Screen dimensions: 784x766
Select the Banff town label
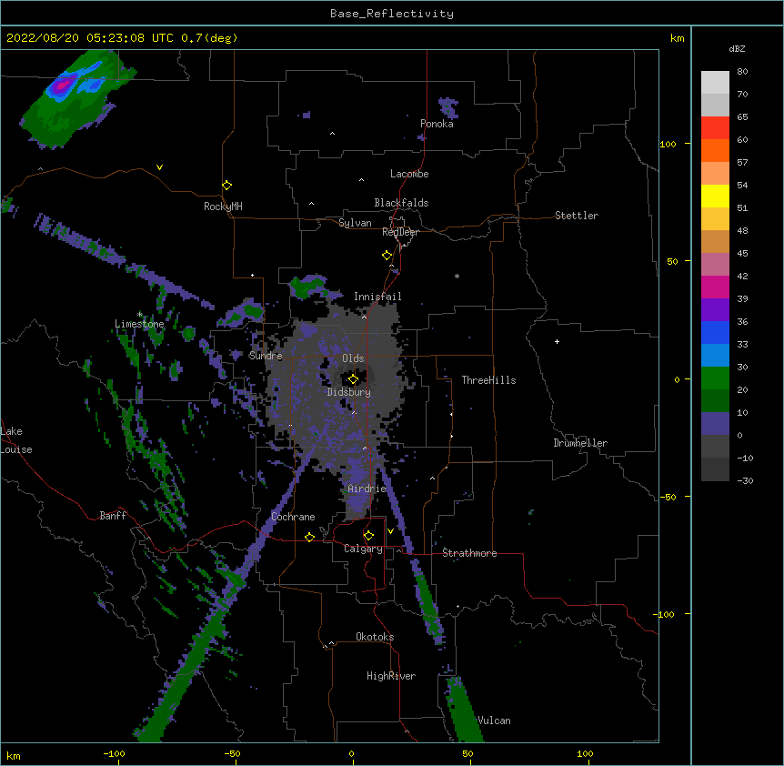coord(113,516)
